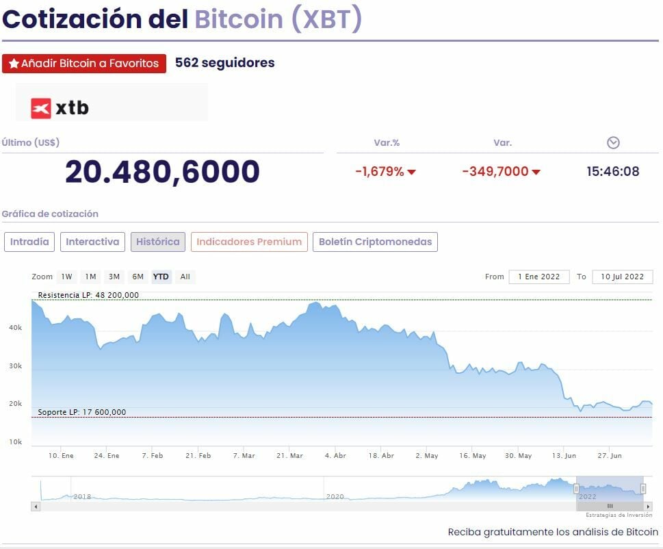Click the left handle of the navigator range

click(576, 488)
